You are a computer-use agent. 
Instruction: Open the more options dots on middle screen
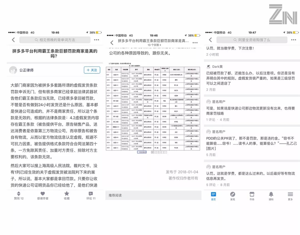tap(195, 43)
